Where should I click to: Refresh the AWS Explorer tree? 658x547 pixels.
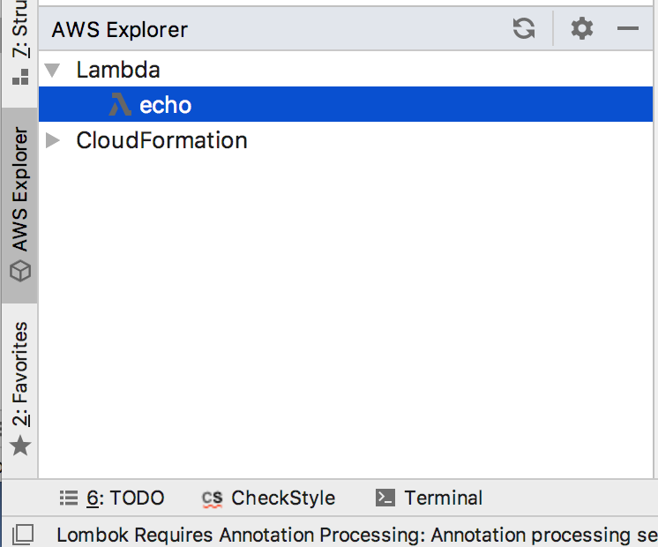(524, 28)
